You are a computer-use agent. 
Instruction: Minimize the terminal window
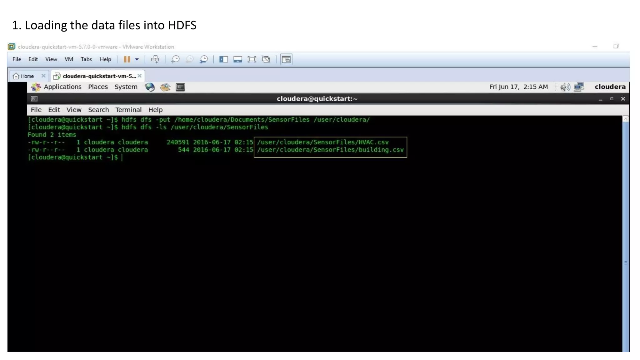[600, 99]
